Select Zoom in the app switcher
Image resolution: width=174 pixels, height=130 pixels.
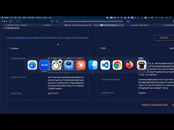[44, 65]
